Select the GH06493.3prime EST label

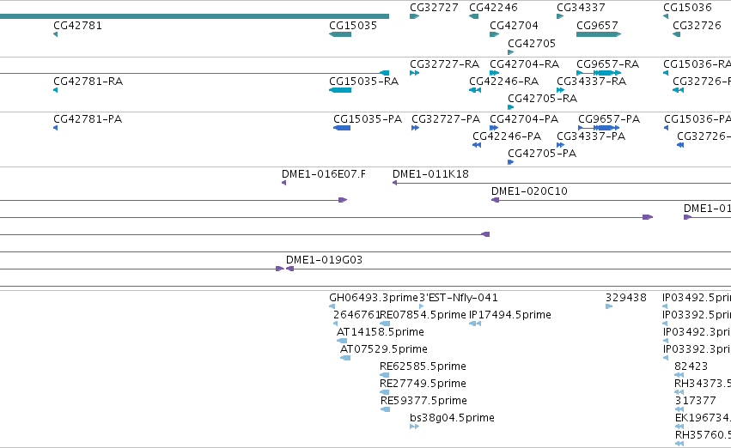tap(374, 298)
